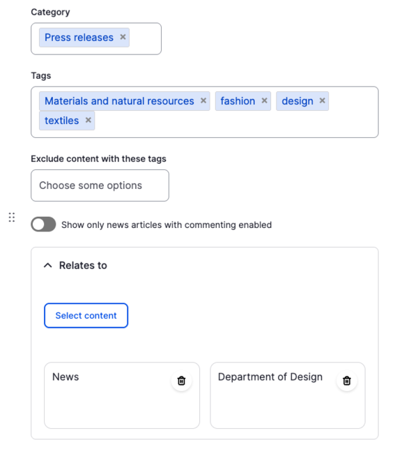Click the textiles tag label
The width and height of the screenshot is (395, 449).
coord(61,121)
